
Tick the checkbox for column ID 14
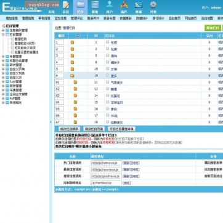pyautogui.click(x=107, y=95)
